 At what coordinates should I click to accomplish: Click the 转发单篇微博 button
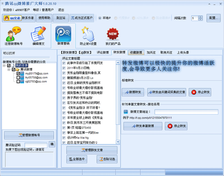[x=143, y=126]
